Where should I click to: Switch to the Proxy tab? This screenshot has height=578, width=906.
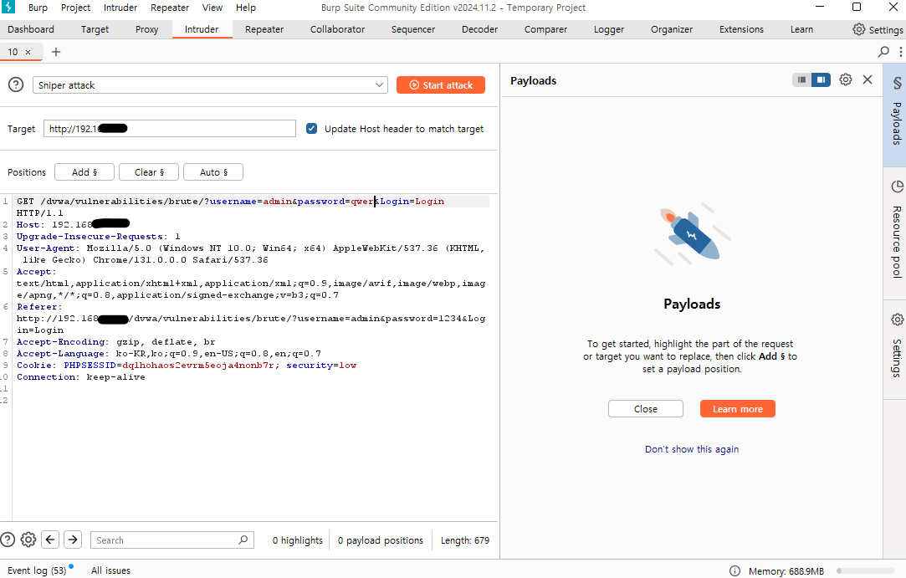[146, 29]
